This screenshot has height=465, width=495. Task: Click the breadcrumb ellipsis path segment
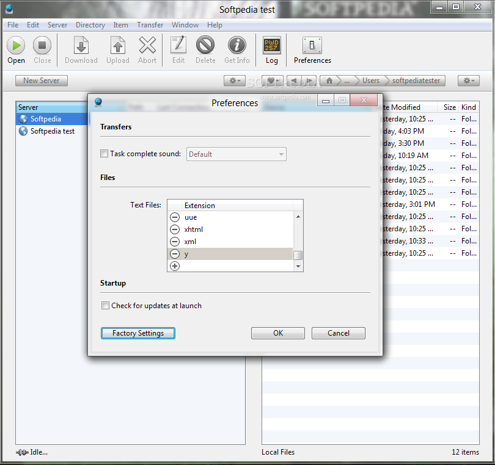pos(346,81)
